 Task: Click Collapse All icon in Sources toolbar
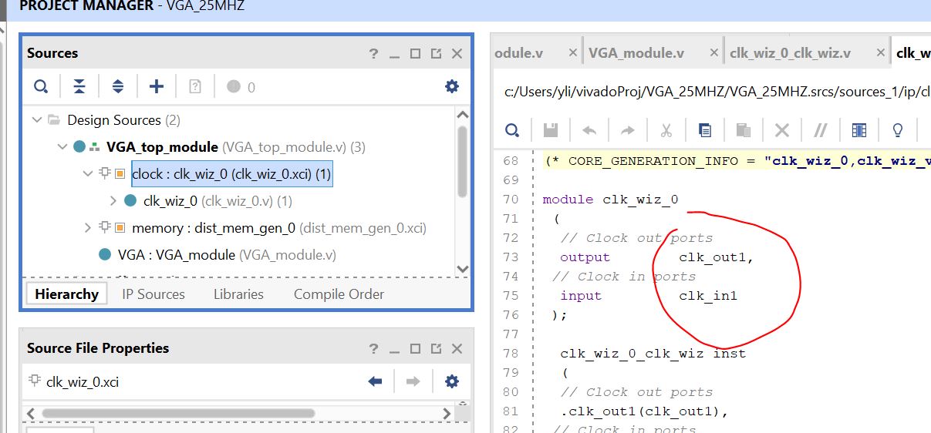[x=79, y=86]
